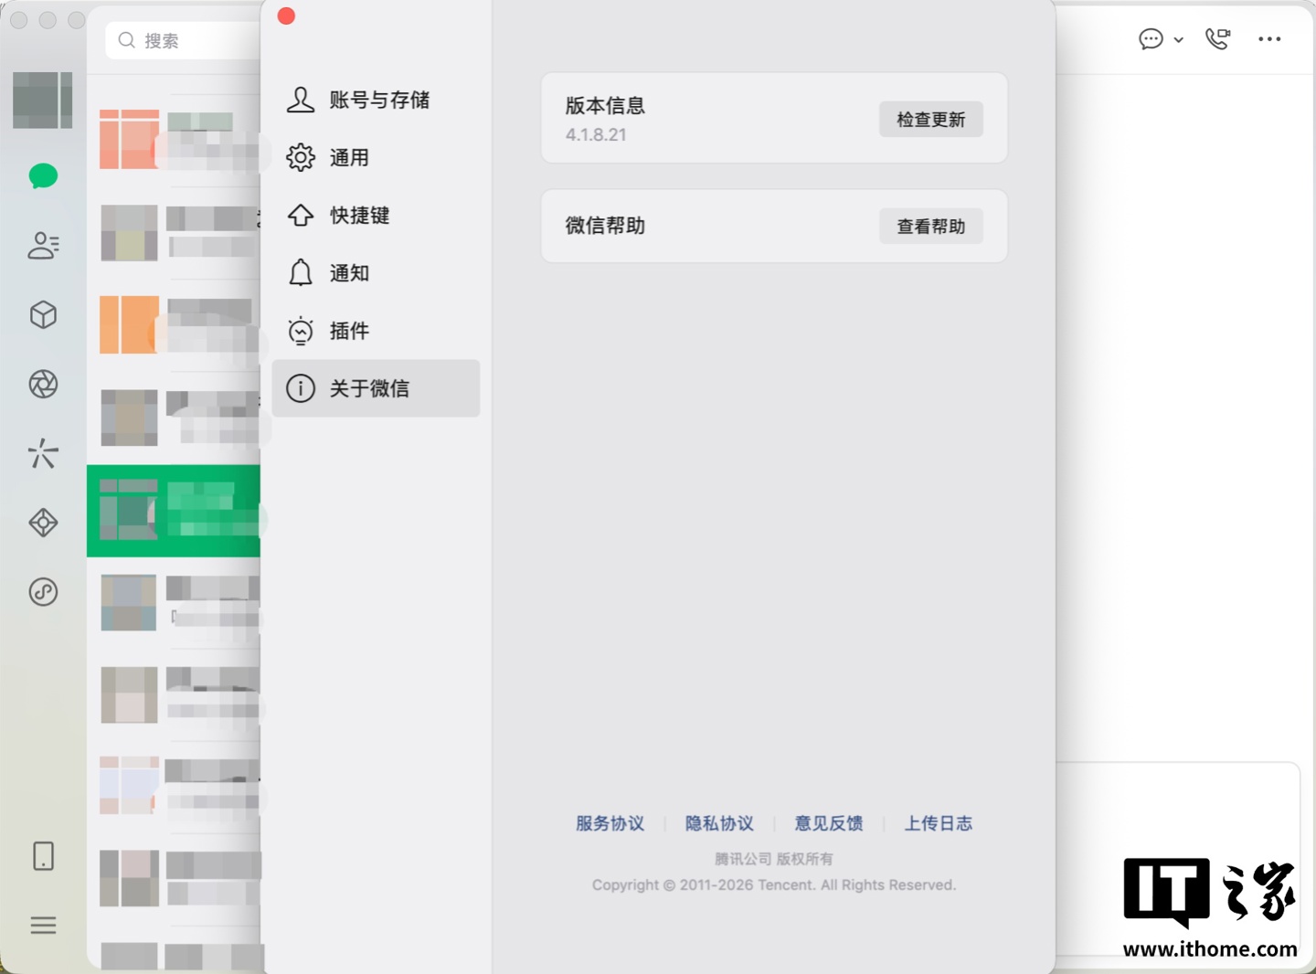This screenshot has height=974, width=1316.
Task: Open the Mini Programs circular sidebar icon
Action: pyautogui.click(x=43, y=592)
